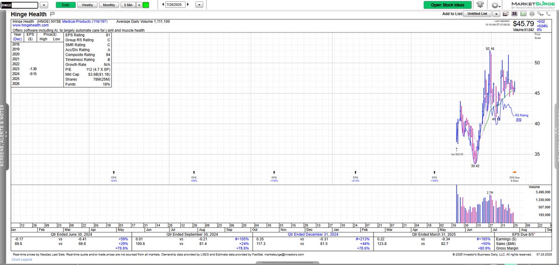Click the orange EPS Due arrow marker
The height and width of the screenshot is (265, 559).
(x=515, y=172)
